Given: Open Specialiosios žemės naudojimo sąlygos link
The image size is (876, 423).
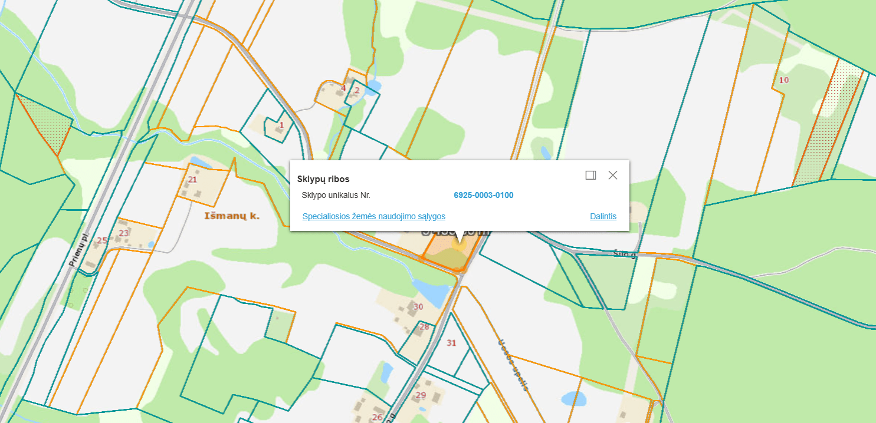Looking at the screenshot, I should 374,216.
